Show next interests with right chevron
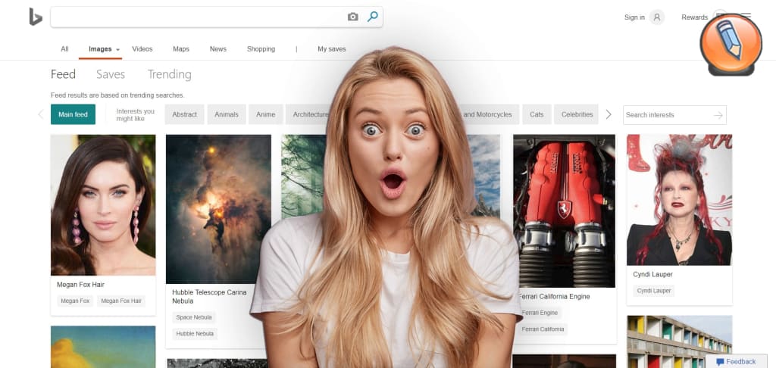Viewport: 776px width, 368px height. tap(609, 115)
